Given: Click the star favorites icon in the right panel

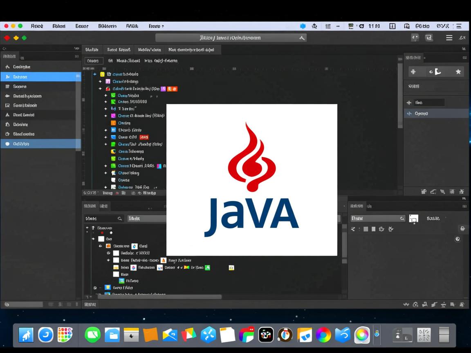Looking at the screenshot, I should click(458, 71).
